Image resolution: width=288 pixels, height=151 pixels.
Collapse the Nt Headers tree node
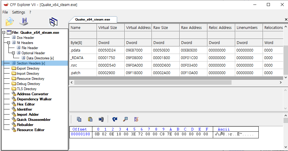[8, 43]
